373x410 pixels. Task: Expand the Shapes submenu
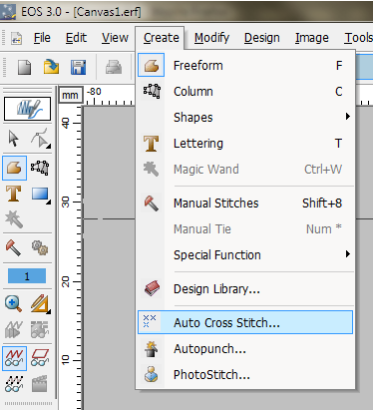click(245, 117)
